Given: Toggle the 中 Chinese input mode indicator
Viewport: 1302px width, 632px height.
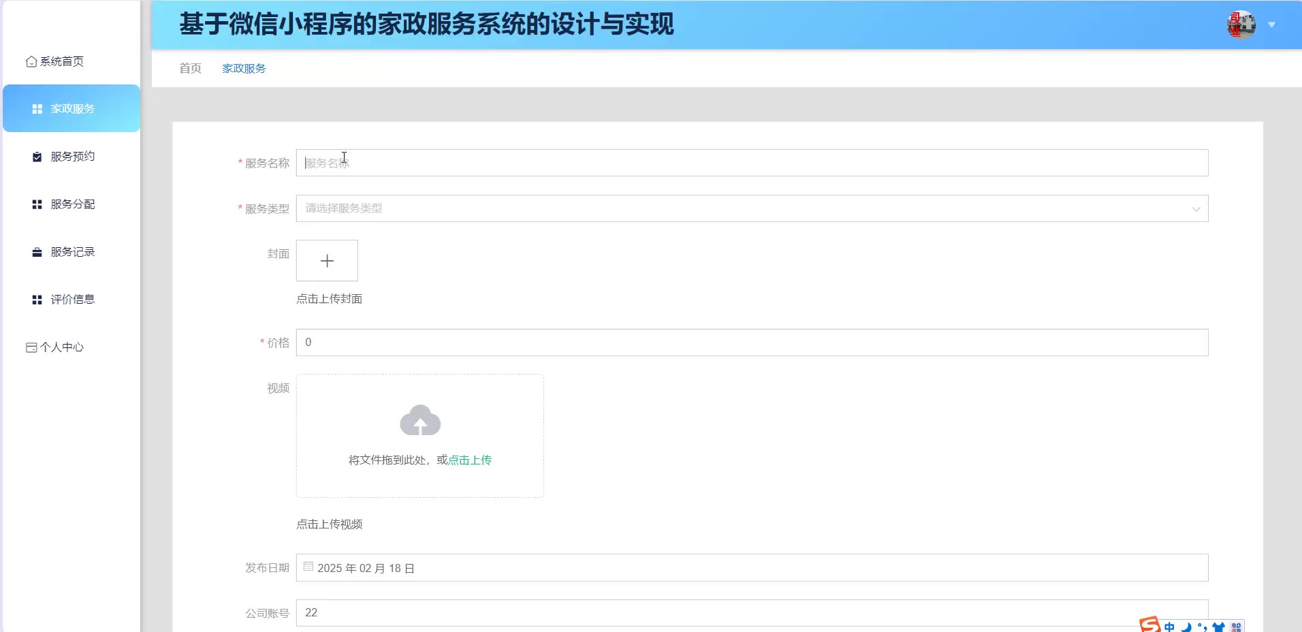Looking at the screenshot, I should [x=1169, y=627].
